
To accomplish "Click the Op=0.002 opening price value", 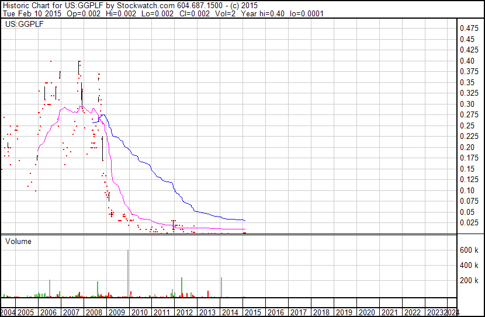I will 84,14.
